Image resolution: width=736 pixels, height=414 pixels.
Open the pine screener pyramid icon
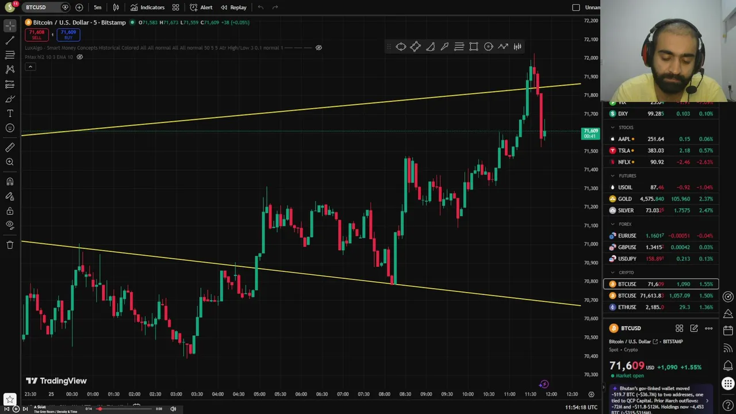pos(728,313)
